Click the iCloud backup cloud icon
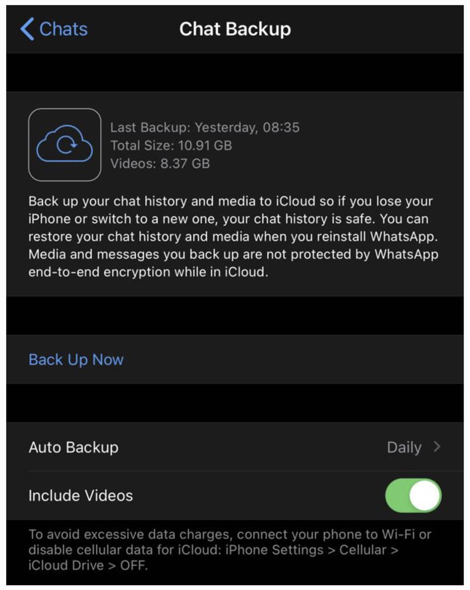This screenshot has height=590, width=470. tap(65, 145)
